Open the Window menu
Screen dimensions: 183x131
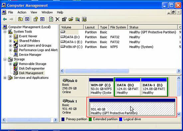(47, 12)
